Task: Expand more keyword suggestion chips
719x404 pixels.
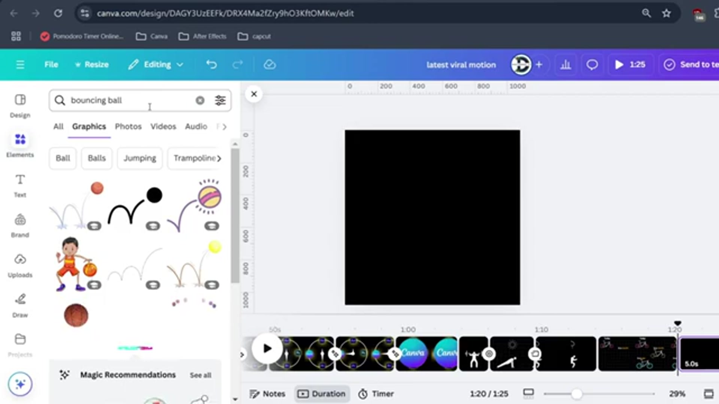Action: (x=219, y=158)
